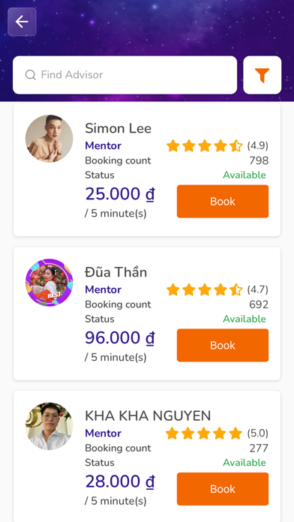This screenshot has width=294, height=522.
Task: Click Simon Lee's 4.9 star rating
Action: (217, 145)
